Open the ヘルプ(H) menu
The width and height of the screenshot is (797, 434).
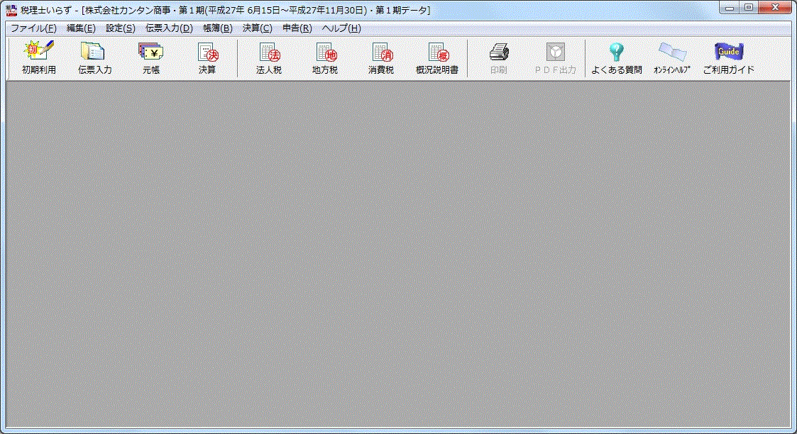pyautogui.click(x=341, y=28)
